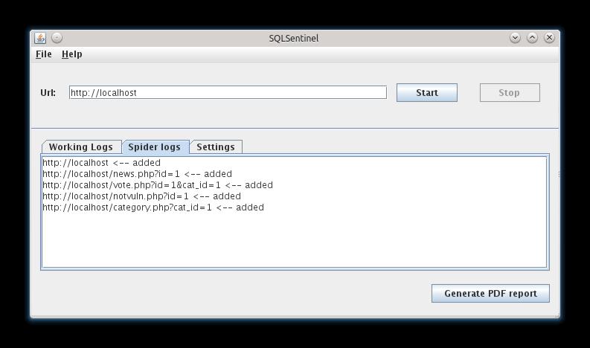The image size is (590, 348).
Task: Click the news.php?id=1 log entry
Action: (x=137, y=174)
